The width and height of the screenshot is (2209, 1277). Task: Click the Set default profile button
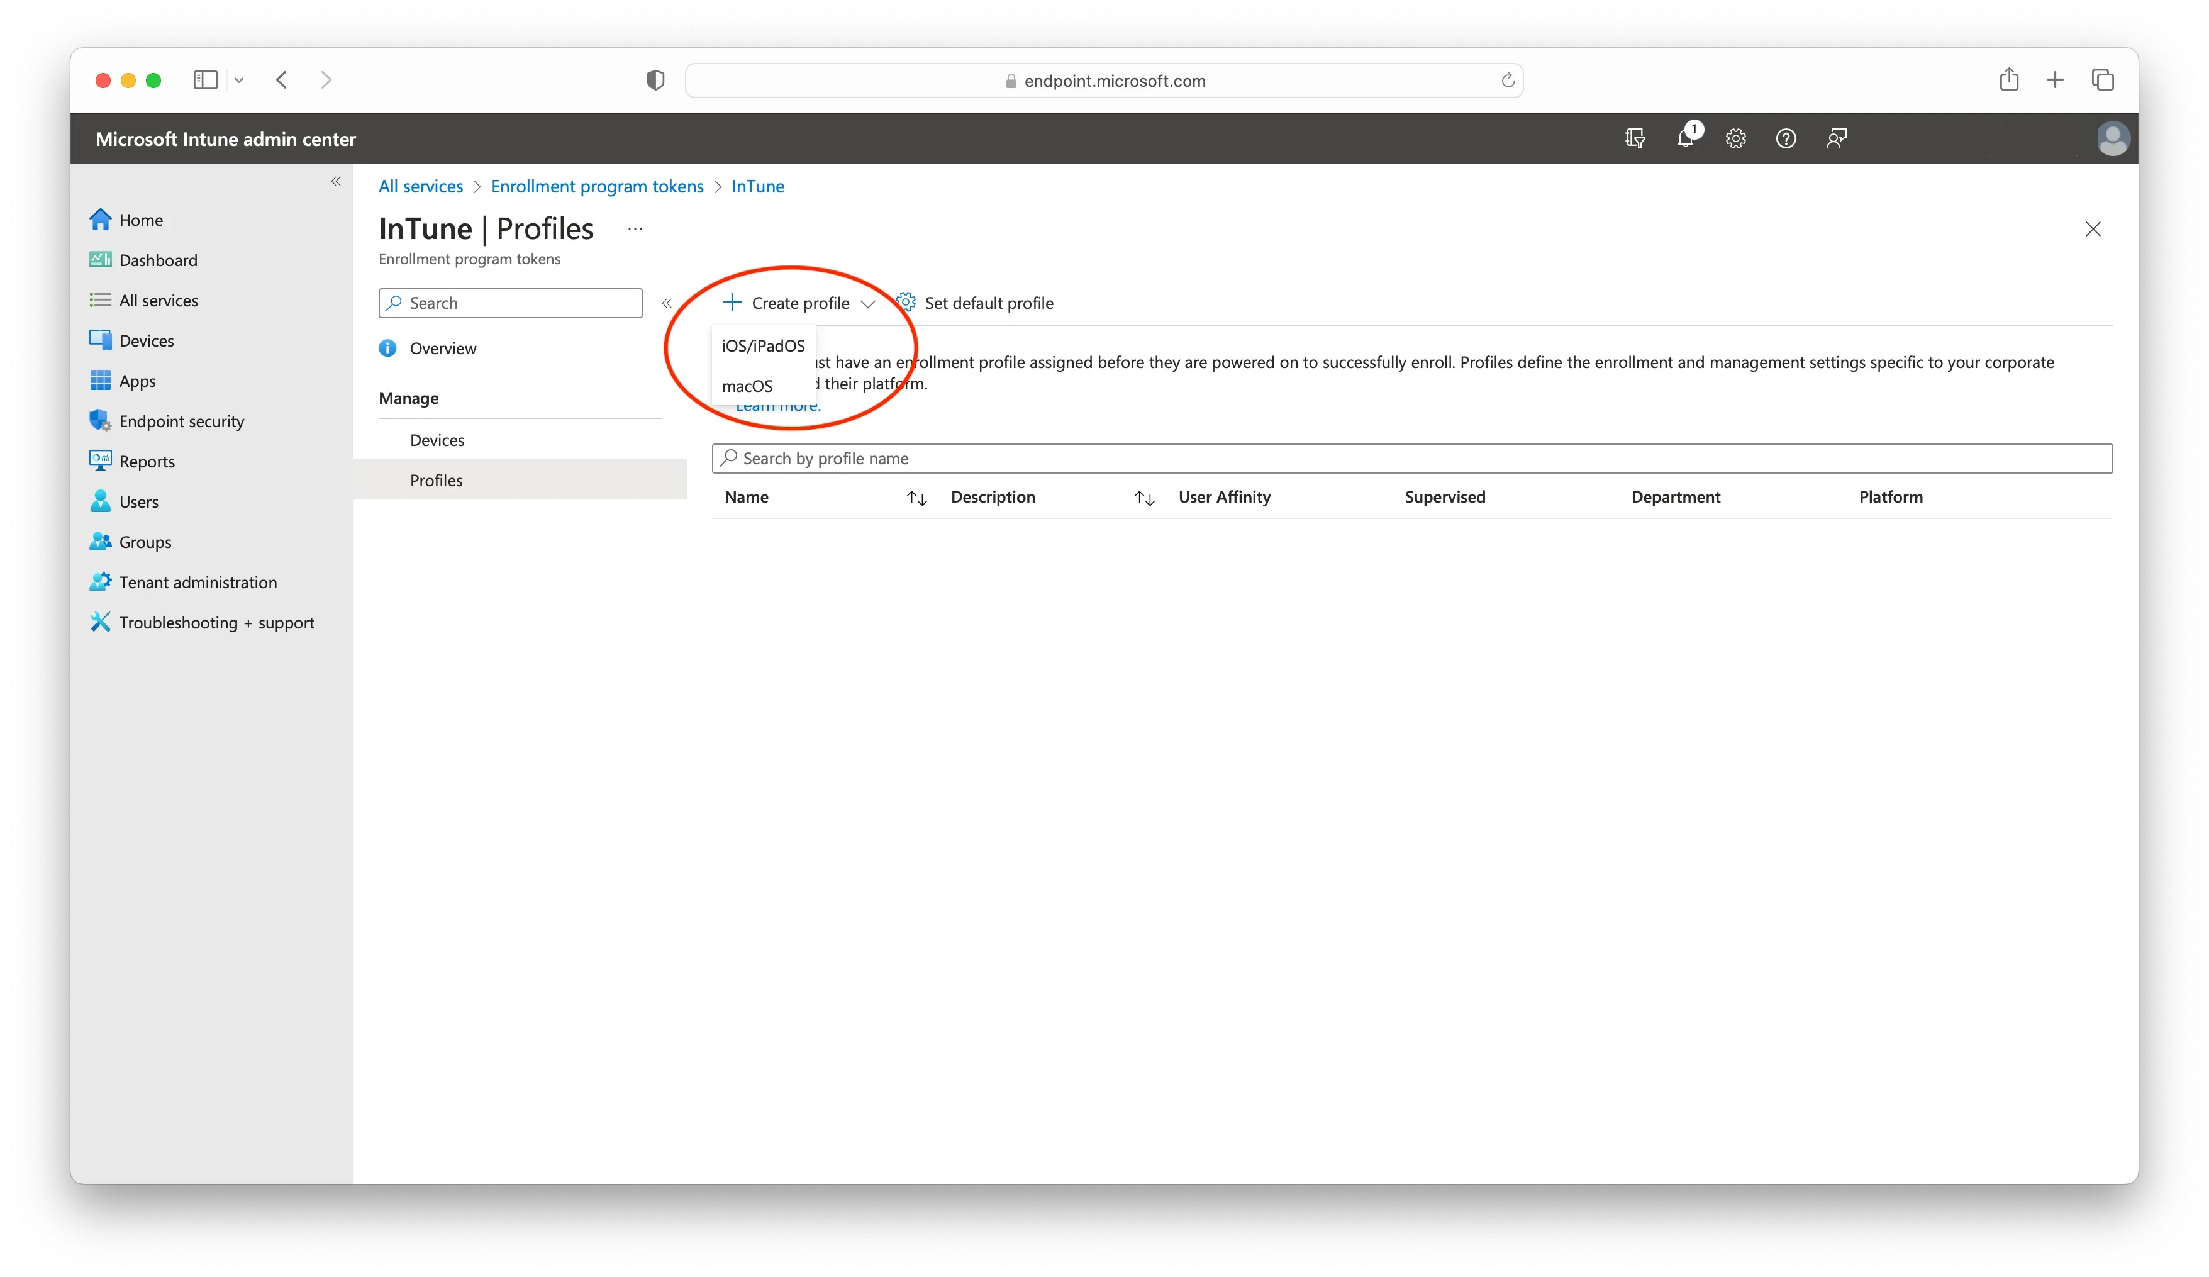(989, 303)
